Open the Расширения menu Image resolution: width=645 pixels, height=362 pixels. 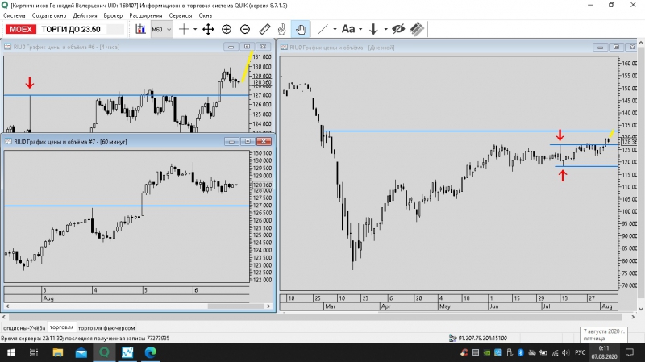tap(146, 15)
